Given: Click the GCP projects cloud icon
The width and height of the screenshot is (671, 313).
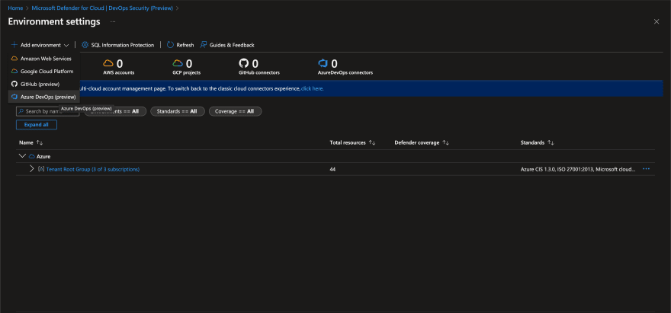Looking at the screenshot, I should tap(178, 64).
